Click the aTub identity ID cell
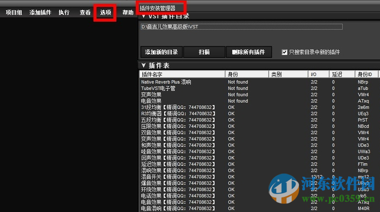380x212 pixels. [363, 88]
